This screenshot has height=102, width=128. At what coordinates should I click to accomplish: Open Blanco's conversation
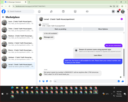click(x=18, y=51)
